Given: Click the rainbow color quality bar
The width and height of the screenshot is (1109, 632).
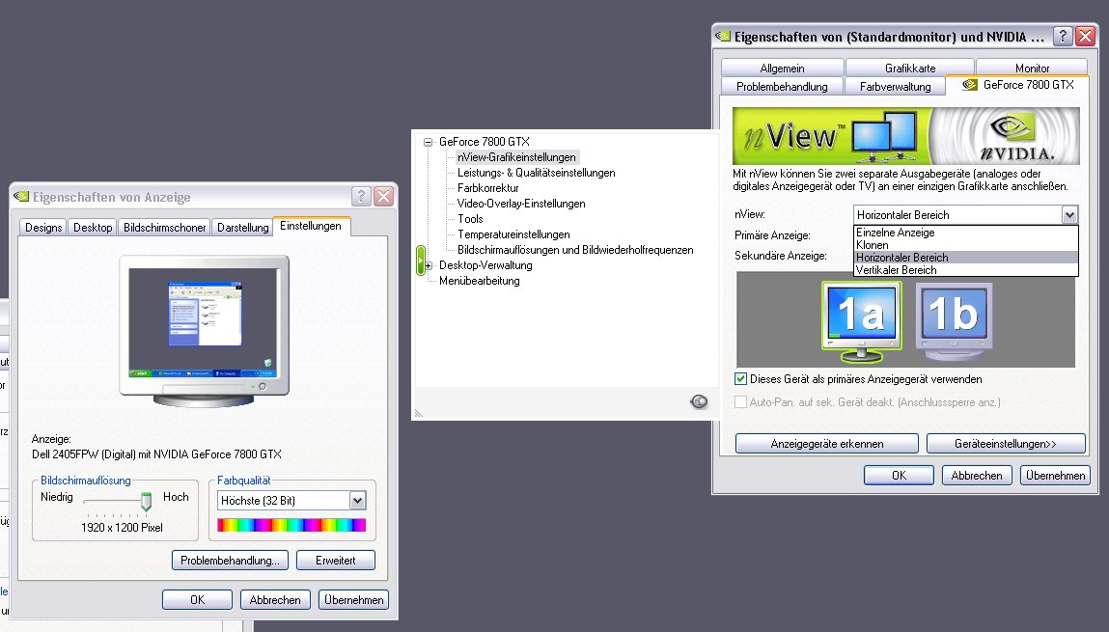Looking at the screenshot, I should [x=291, y=525].
